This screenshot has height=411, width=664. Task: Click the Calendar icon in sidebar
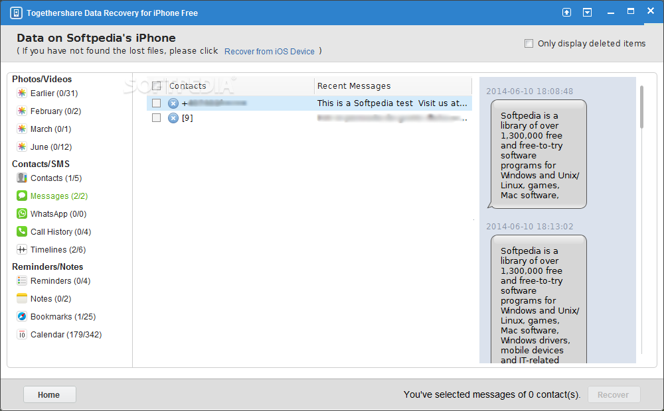(x=22, y=335)
